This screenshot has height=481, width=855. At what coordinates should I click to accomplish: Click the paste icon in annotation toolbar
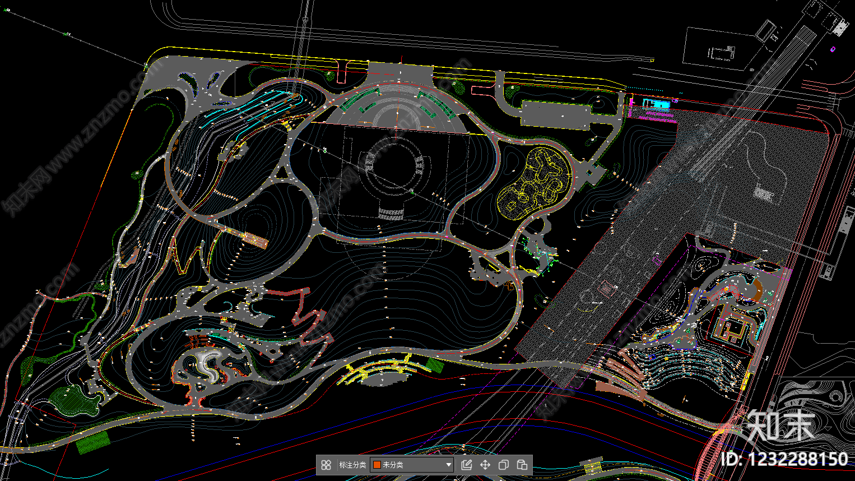pyautogui.click(x=522, y=465)
